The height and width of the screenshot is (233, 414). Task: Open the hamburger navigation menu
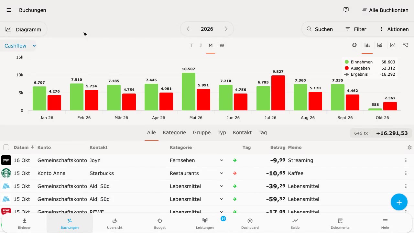point(9,10)
